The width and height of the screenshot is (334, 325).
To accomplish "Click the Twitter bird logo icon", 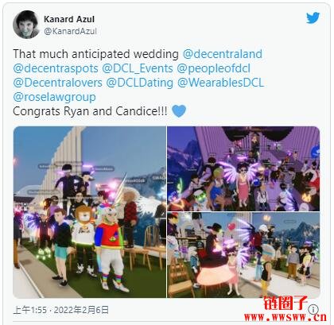I will (313, 18).
